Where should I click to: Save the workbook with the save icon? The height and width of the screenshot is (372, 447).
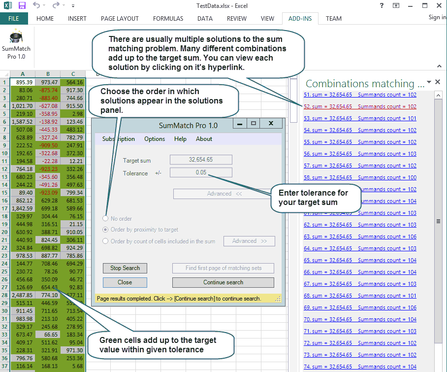tap(22, 5)
